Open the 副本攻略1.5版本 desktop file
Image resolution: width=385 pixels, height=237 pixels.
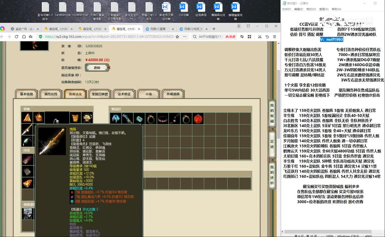click(45, 11)
